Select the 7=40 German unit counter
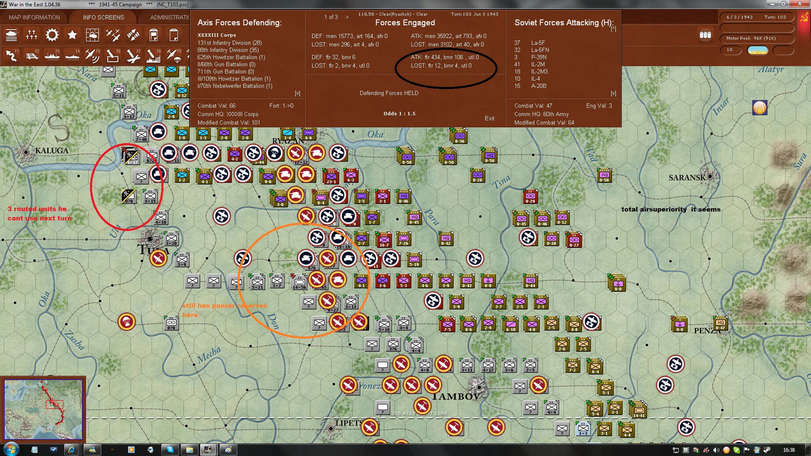The width and height of the screenshot is (811, 456). coord(141,135)
